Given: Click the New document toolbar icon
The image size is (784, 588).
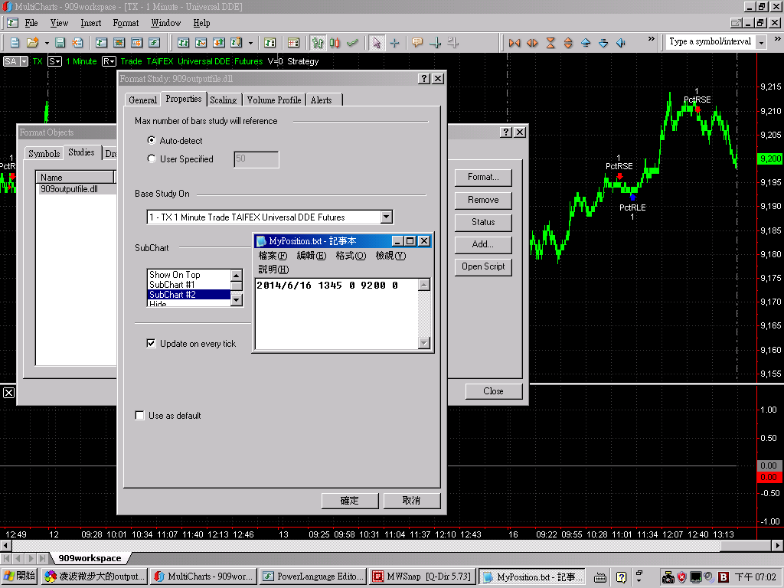Looking at the screenshot, I should (15, 43).
